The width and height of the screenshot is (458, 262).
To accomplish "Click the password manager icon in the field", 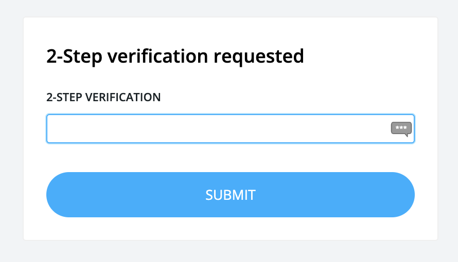I will 401,128.
